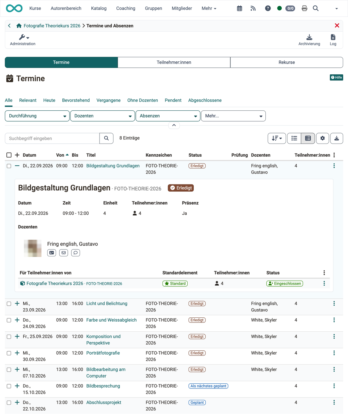This screenshot has height=419, width=348.
Task: Open visiting card of Gustavo Fring english
Action: (52, 253)
